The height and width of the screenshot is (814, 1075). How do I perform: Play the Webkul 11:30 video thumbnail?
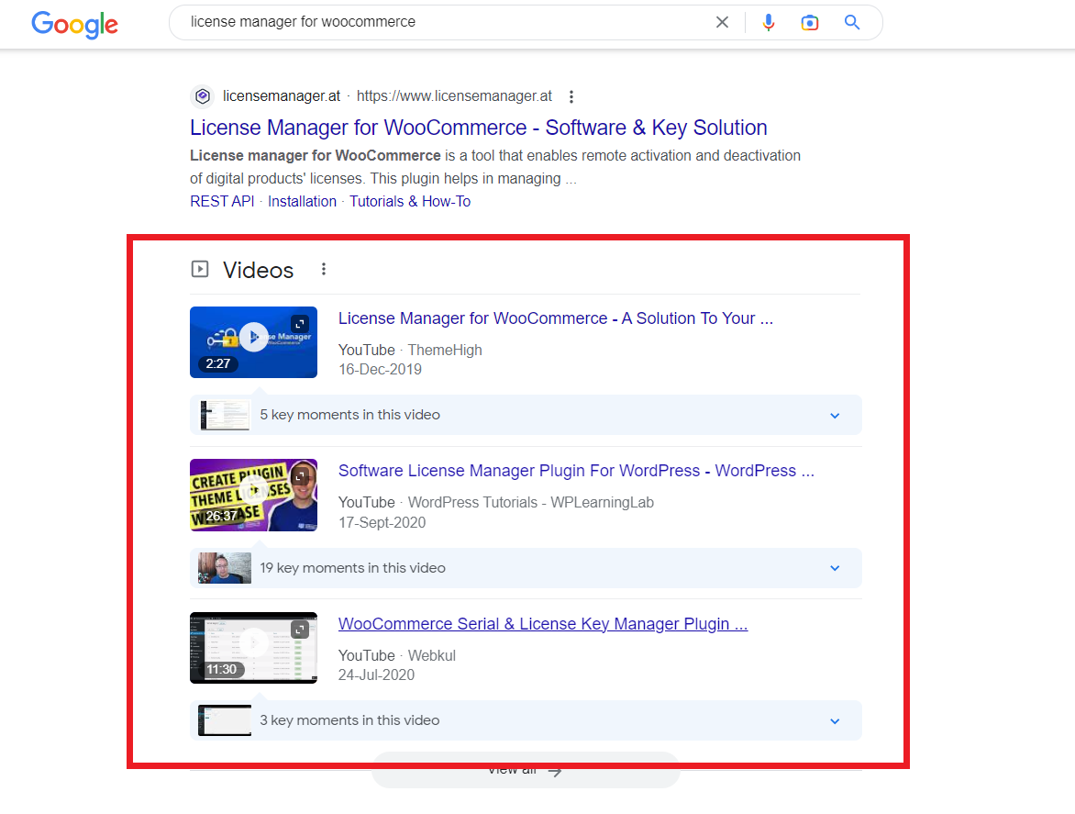254,648
